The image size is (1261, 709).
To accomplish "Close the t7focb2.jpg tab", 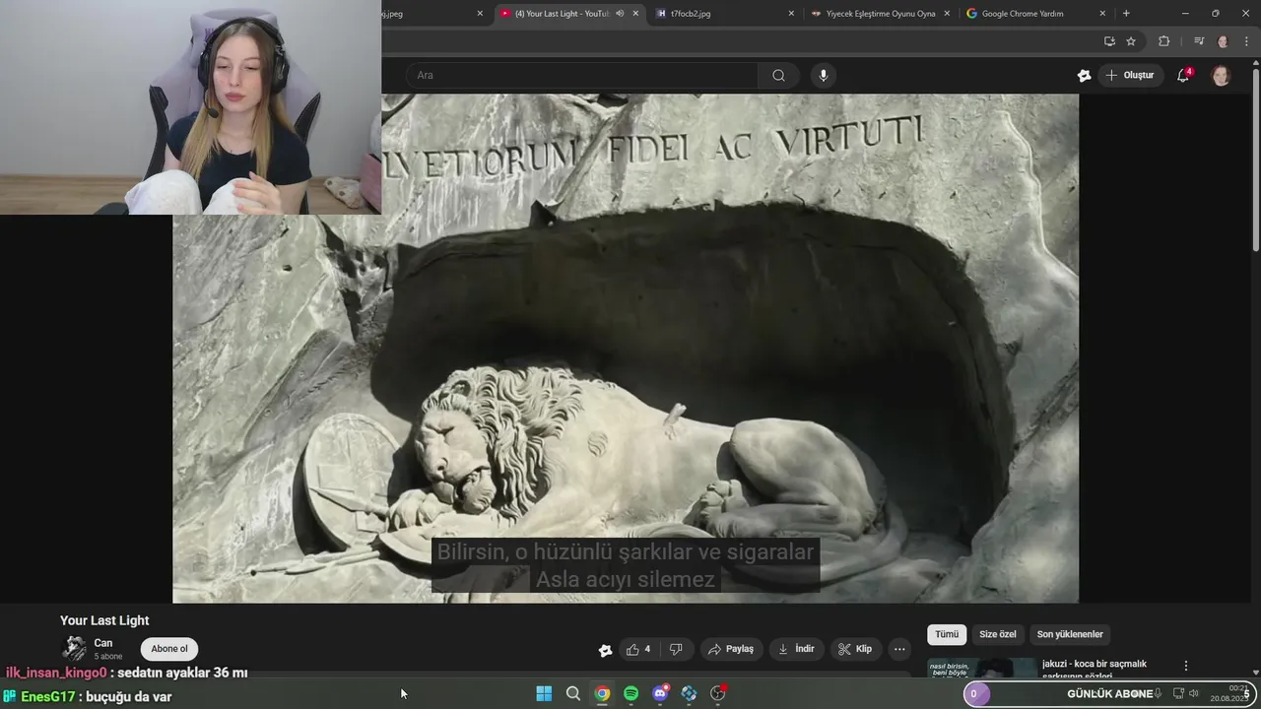I will tap(791, 14).
